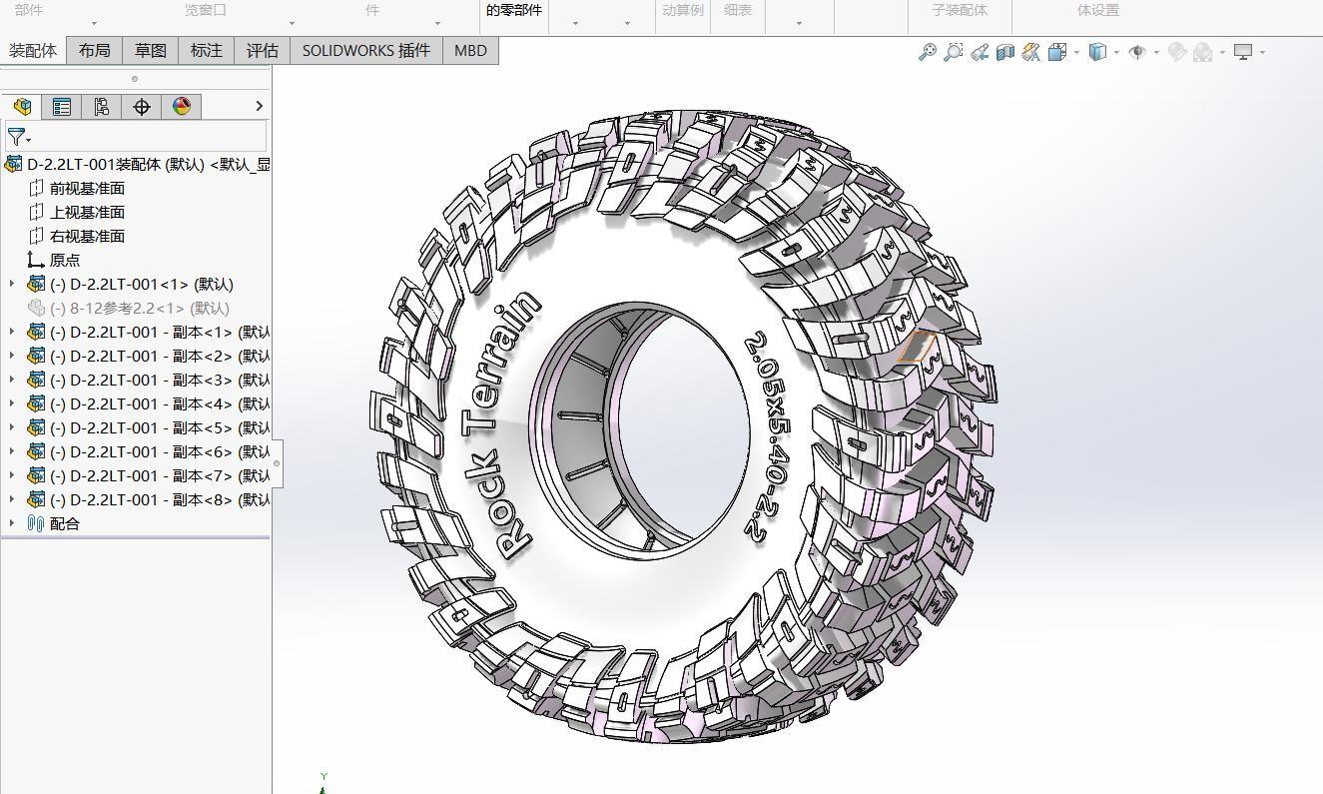Screen dimensions: 1323x794
Task: Click the 的零部件 ribbon button
Action: point(514,10)
